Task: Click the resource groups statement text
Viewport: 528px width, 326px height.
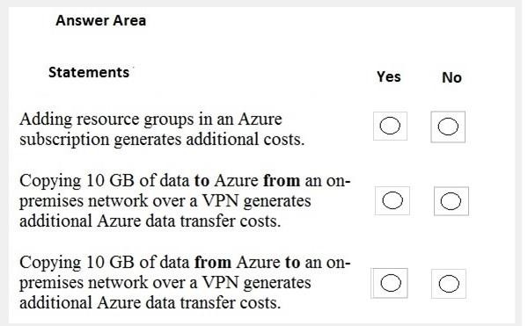Action: click(x=162, y=129)
